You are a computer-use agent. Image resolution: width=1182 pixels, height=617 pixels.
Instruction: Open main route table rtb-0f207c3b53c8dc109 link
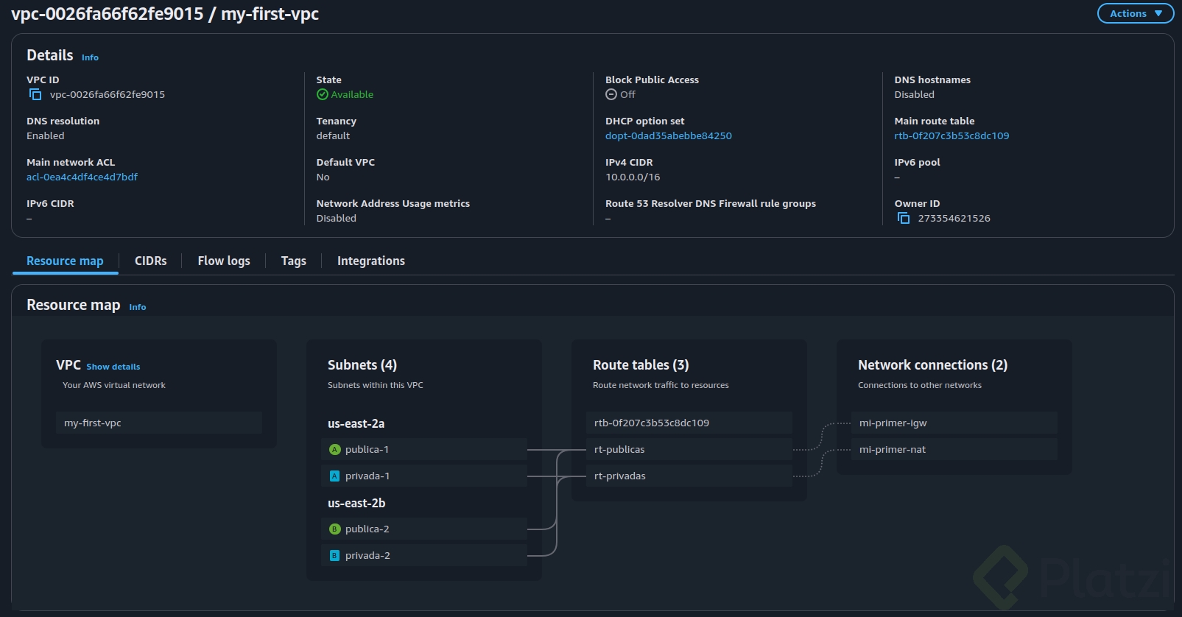click(951, 135)
